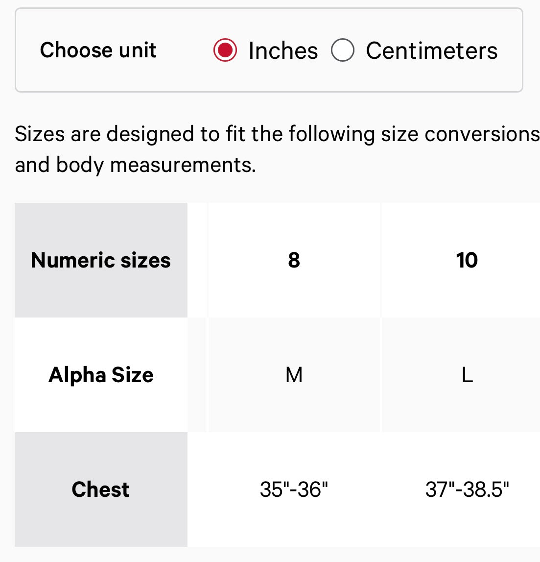Select the Inches radio button
540x562 pixels.
coord(225,50)
